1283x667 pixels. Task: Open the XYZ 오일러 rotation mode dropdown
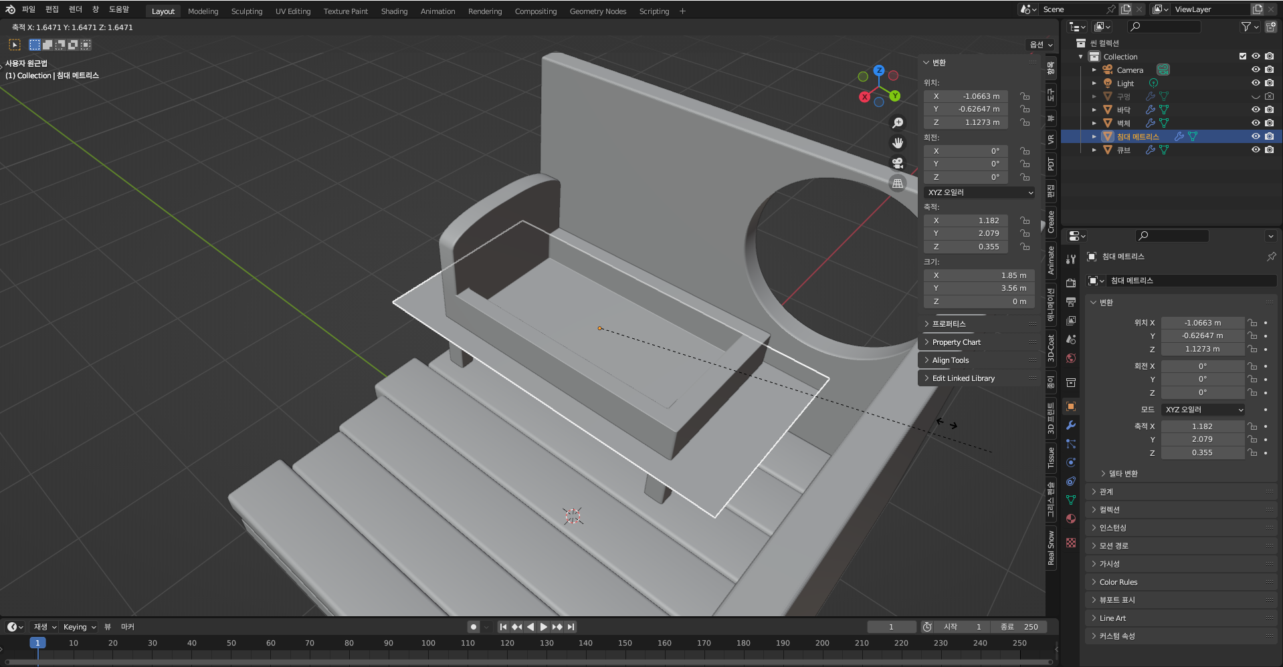click(979, 192)
